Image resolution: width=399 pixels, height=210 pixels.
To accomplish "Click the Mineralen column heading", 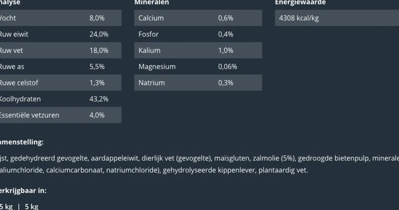I will point(151,2).
